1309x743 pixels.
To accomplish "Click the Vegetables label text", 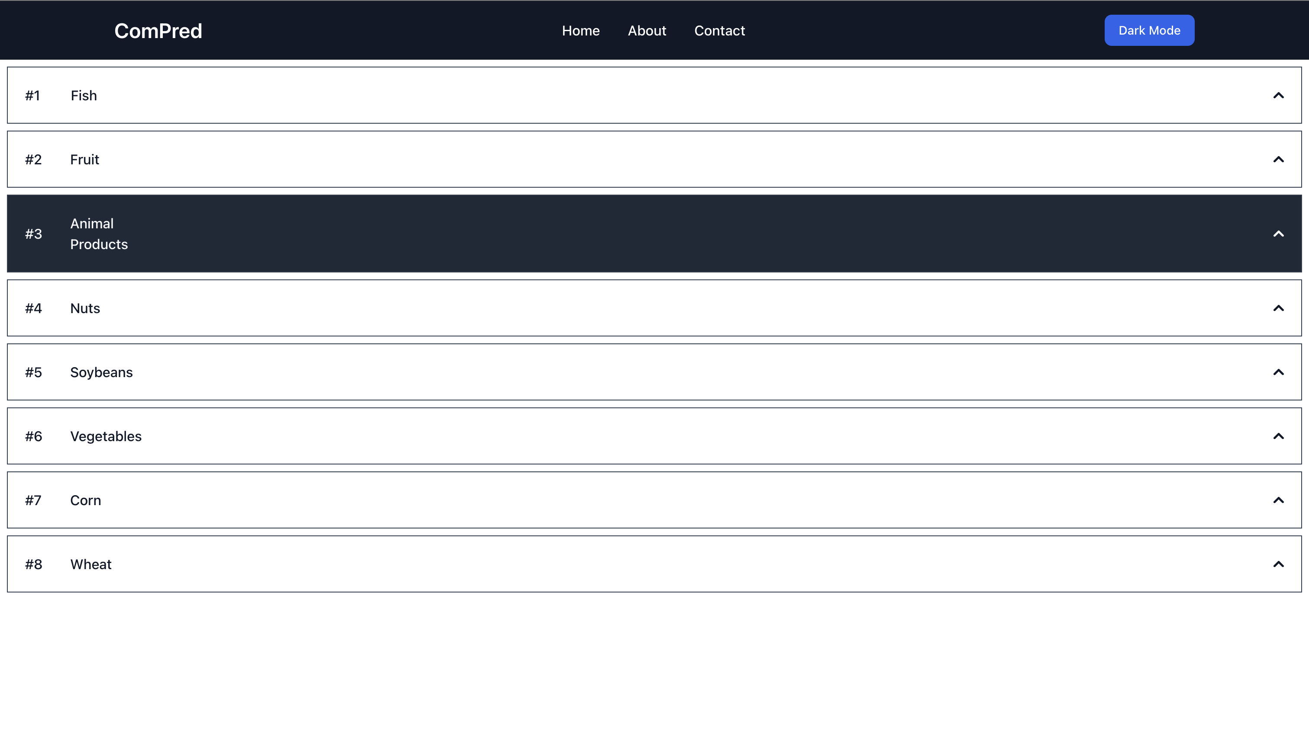I will pos(106,436).
